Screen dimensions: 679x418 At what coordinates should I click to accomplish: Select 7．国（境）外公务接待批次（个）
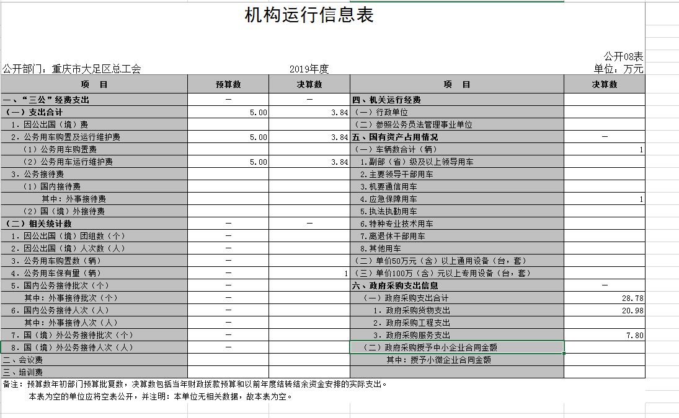click(x=72, y=336)
